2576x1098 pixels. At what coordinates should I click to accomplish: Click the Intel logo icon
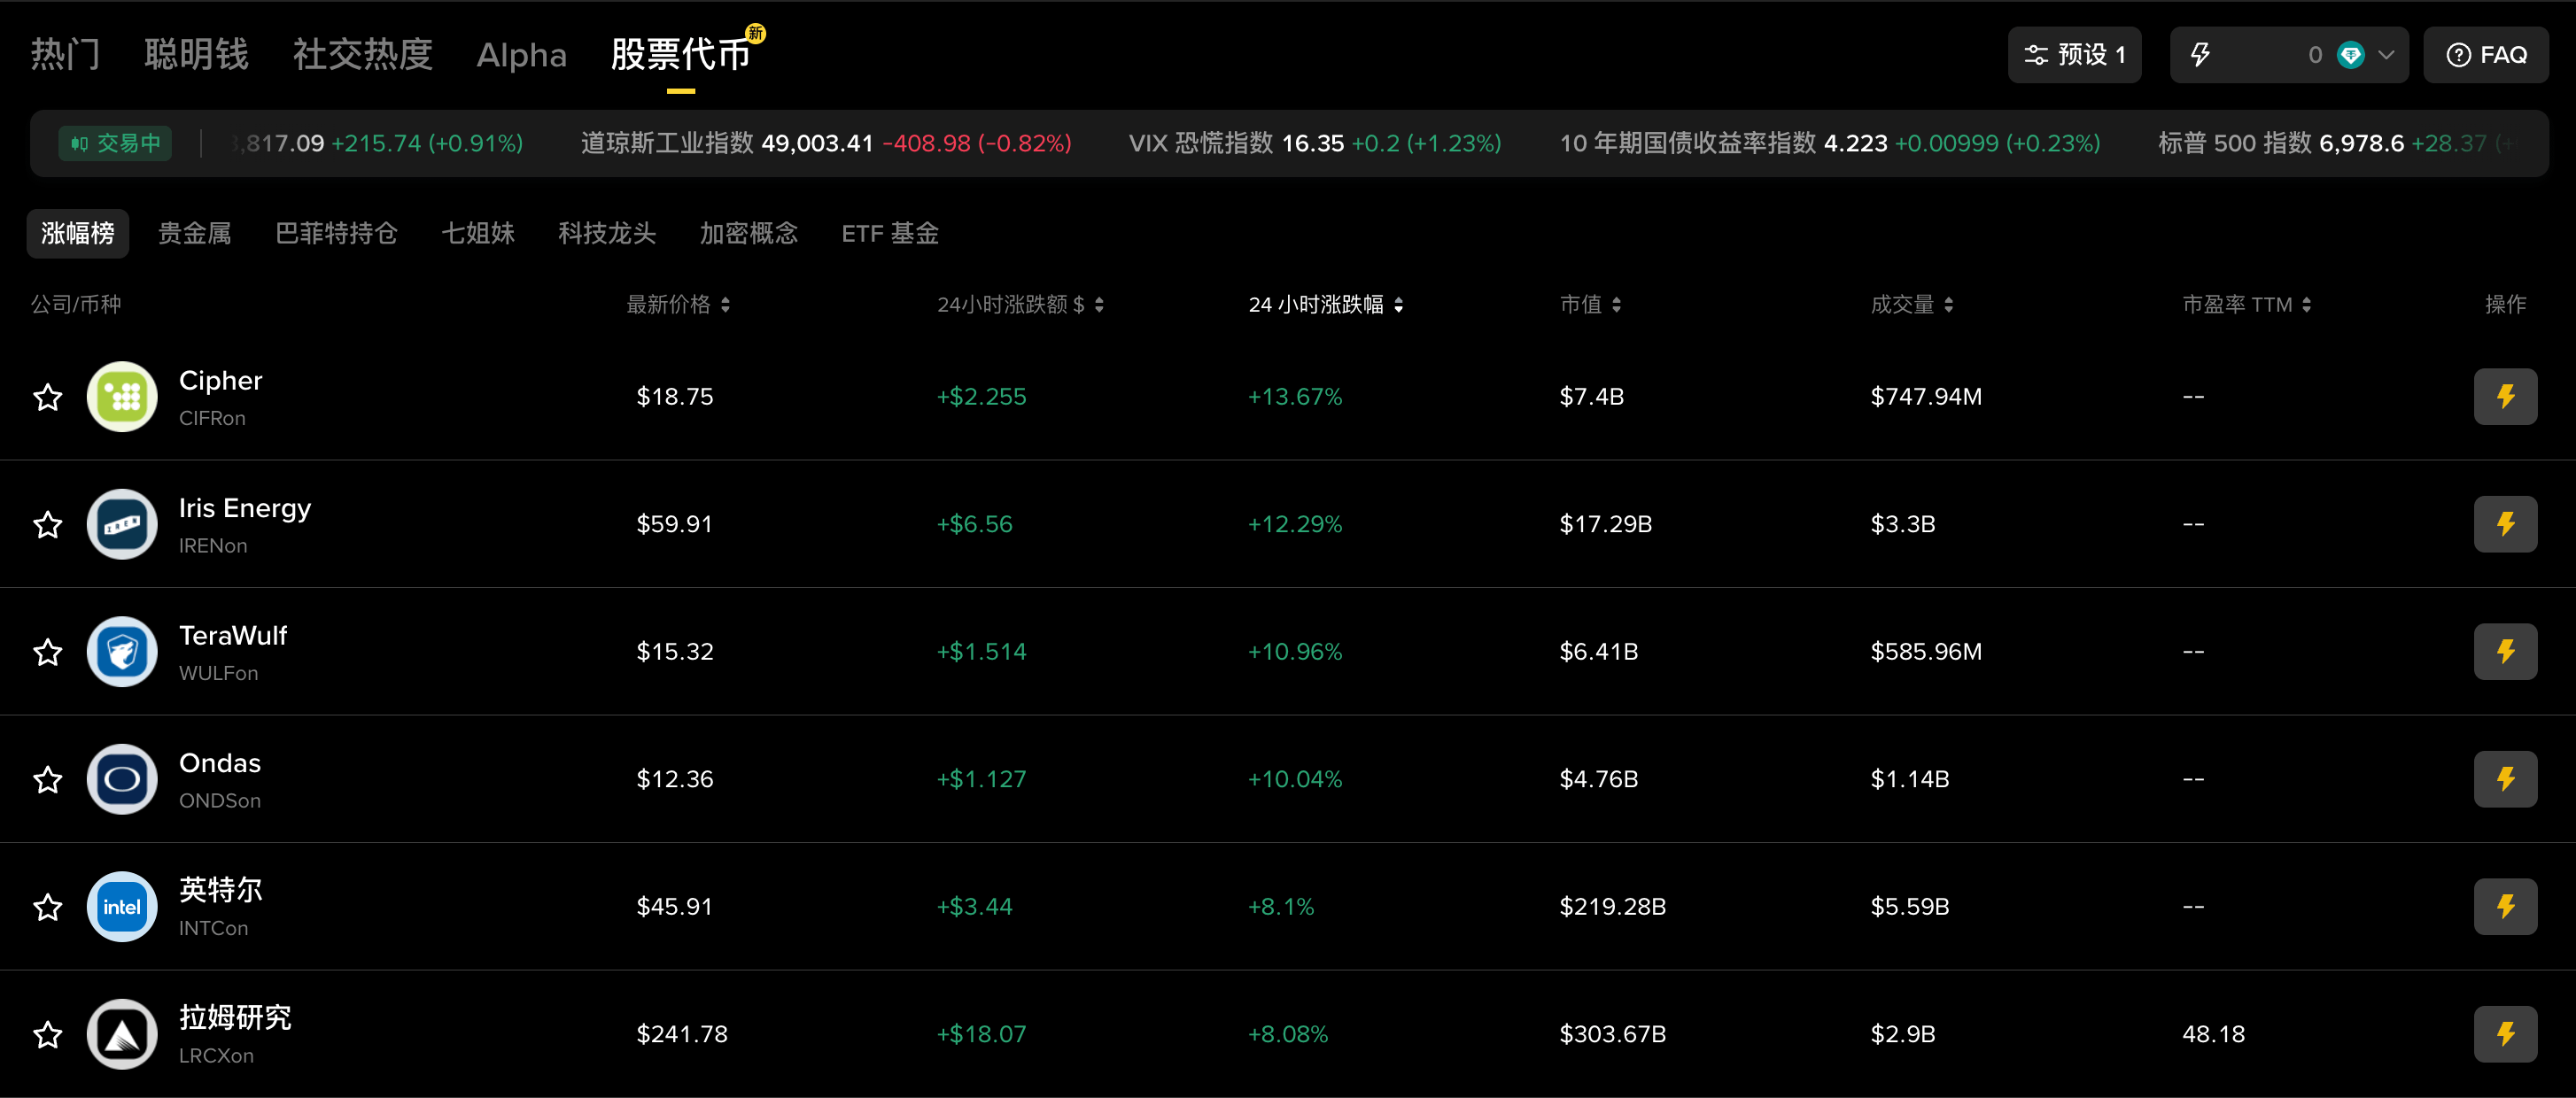tap(122, 907)
